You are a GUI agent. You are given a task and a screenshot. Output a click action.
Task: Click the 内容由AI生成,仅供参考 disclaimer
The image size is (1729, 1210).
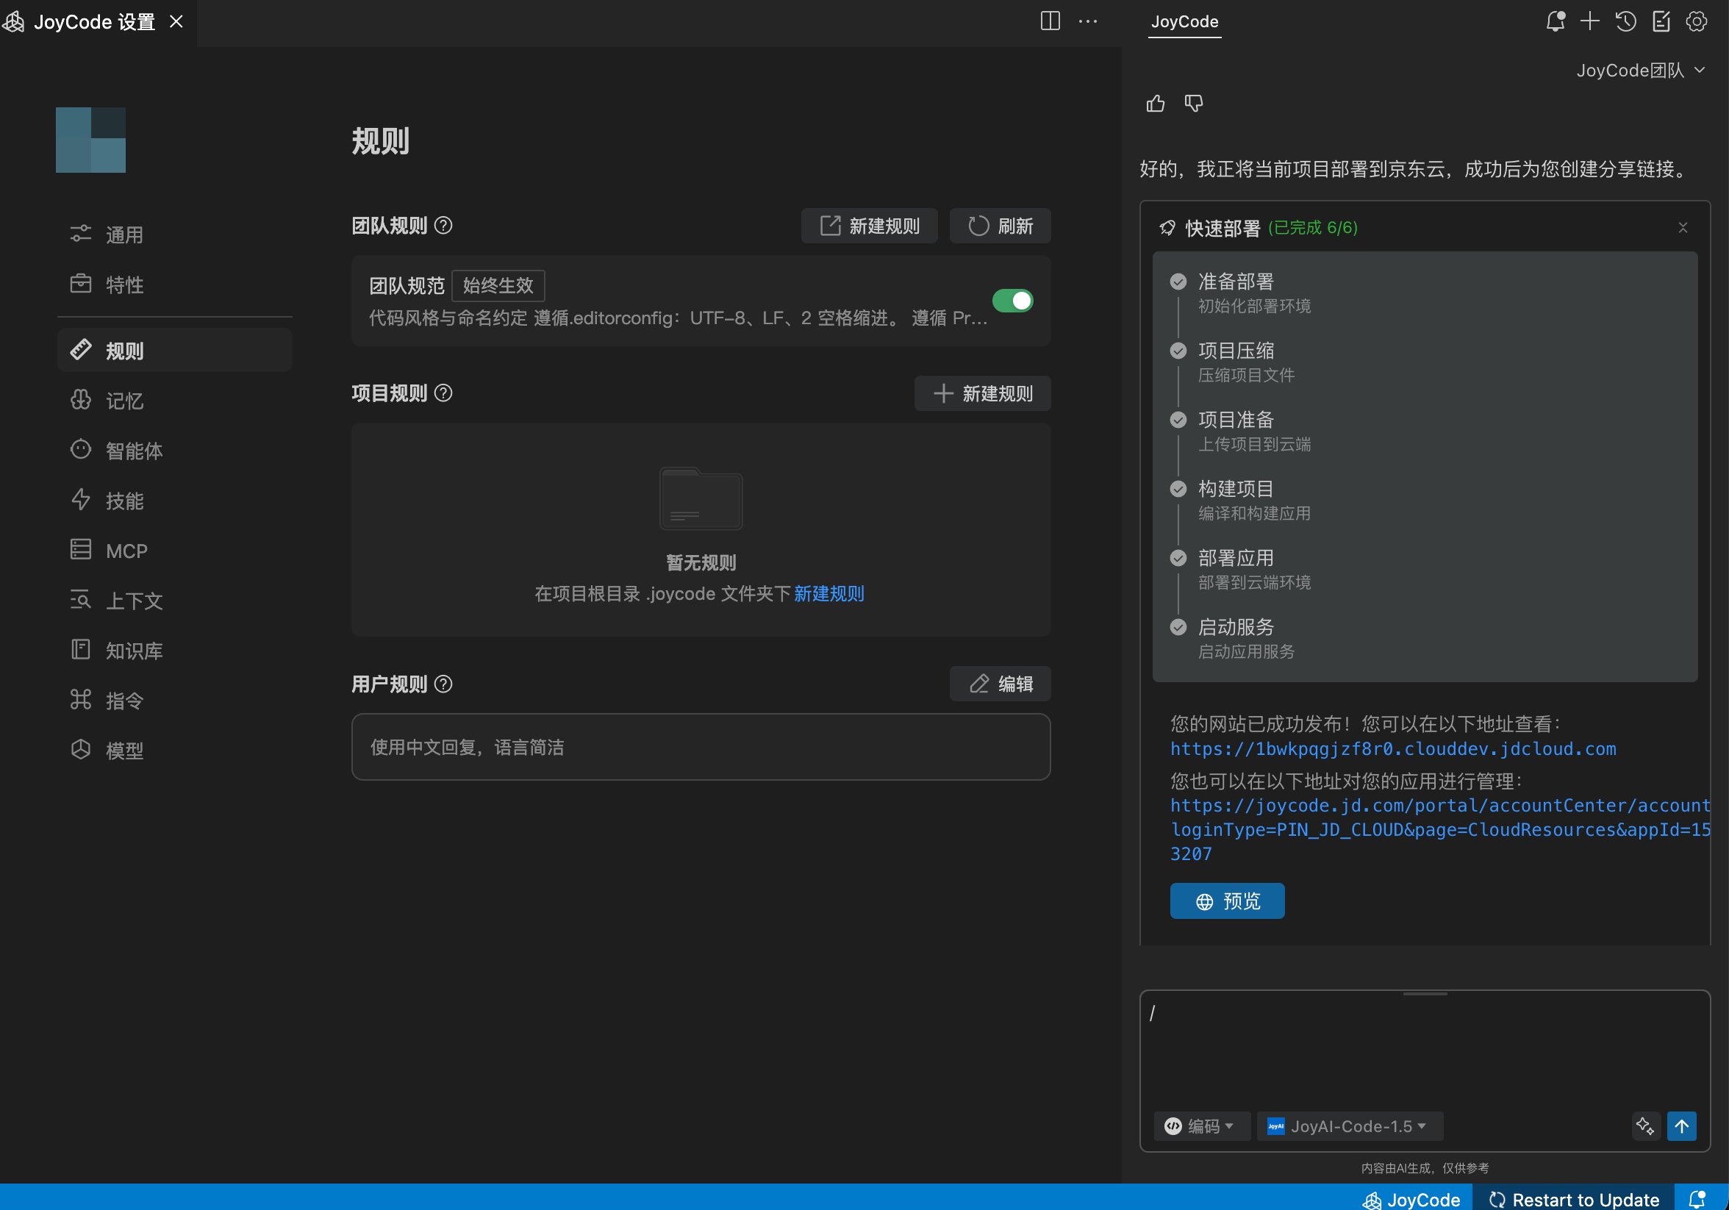pos(1425,1168)
